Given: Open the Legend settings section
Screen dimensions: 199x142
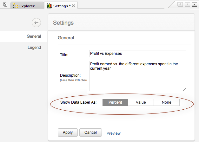Looking at the screenshot, I should point(34,47).
